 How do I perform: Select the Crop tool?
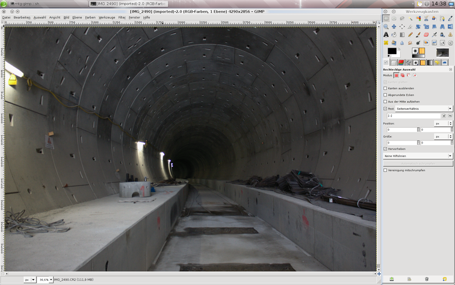[410, 27]
